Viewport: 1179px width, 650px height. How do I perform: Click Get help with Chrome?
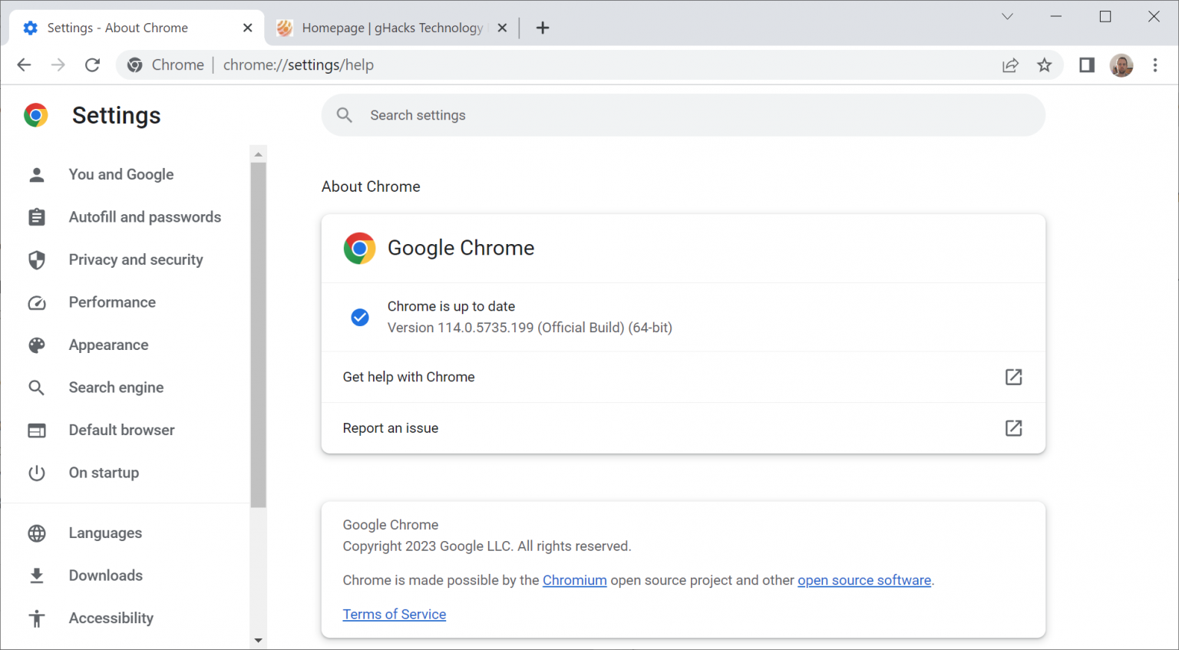pyautogui.click(x=408, y=377)
